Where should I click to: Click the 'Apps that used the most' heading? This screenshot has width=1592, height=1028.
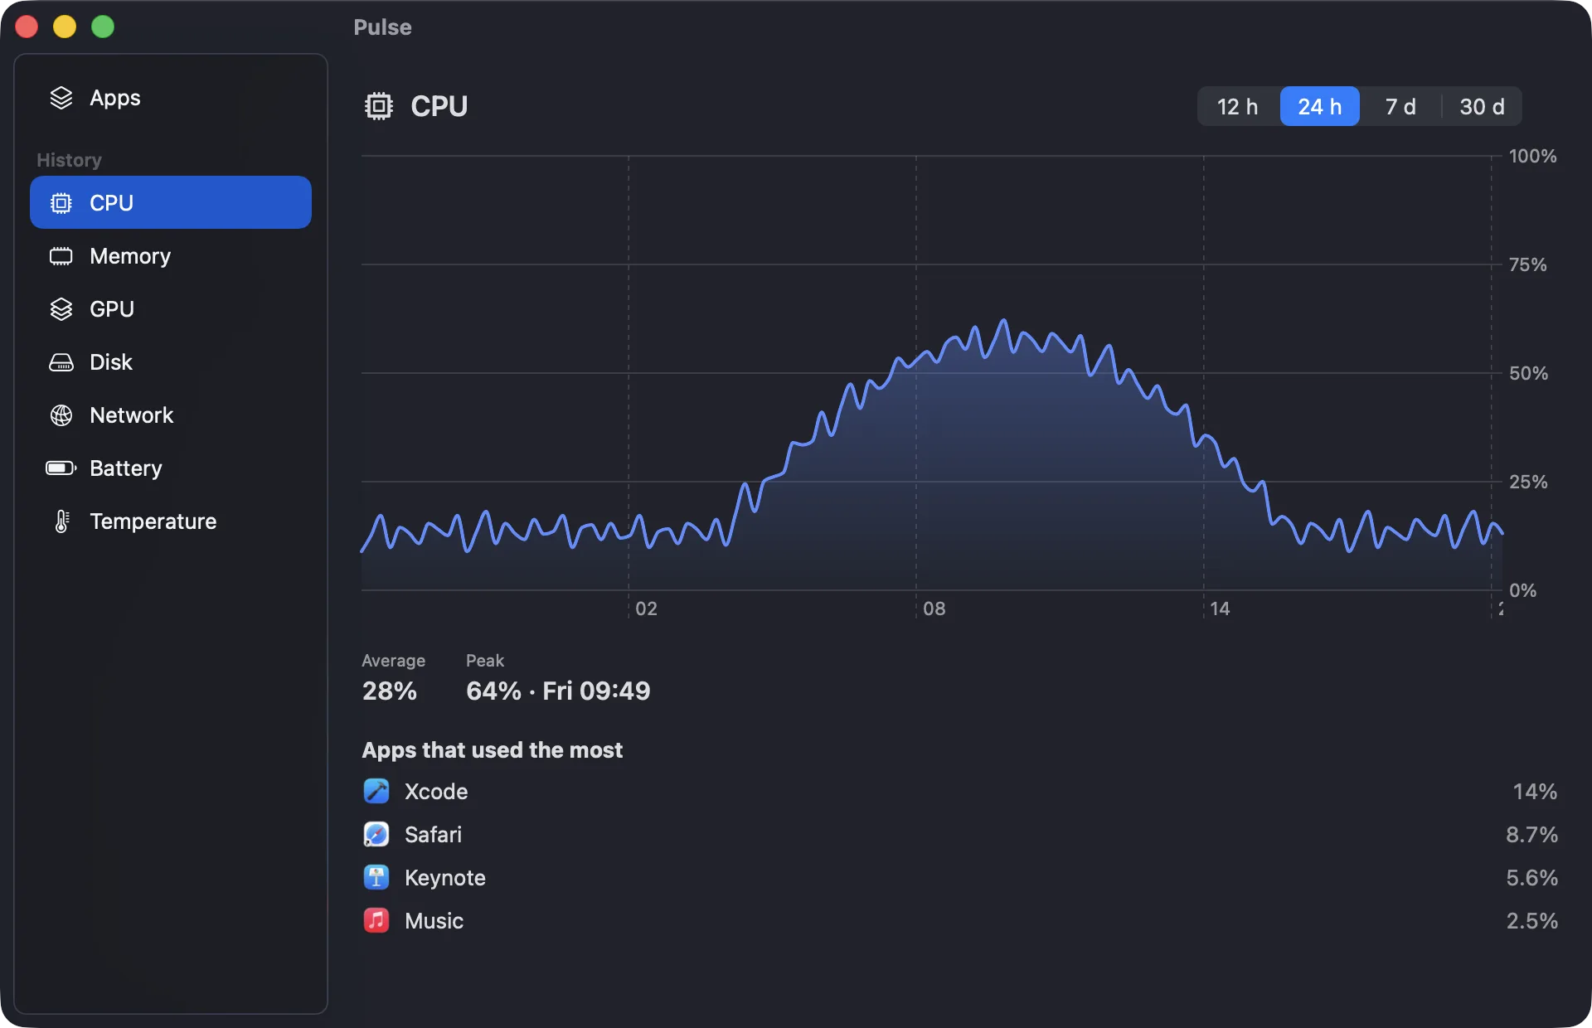click(493, 750)
